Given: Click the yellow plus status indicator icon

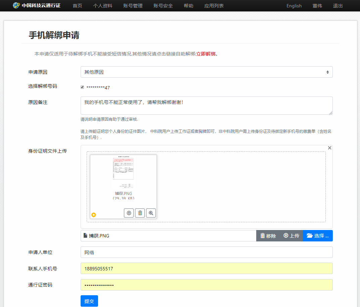Looking at the screenshot, I should point(94,215).
